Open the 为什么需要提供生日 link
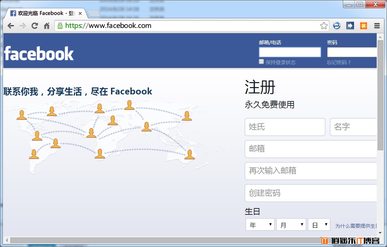387x247 pixels. [356, 226]
